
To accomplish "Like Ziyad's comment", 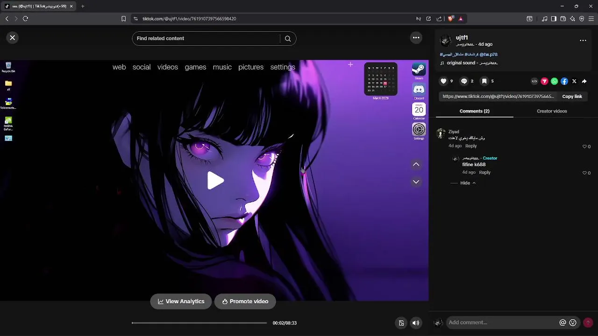I will (x=584, y=147).
